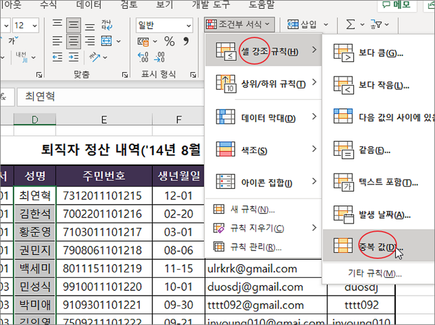
Task: Switch to the 개발 도구 ribbon tab
Action: pyautogui.click(x=211, y=5)
